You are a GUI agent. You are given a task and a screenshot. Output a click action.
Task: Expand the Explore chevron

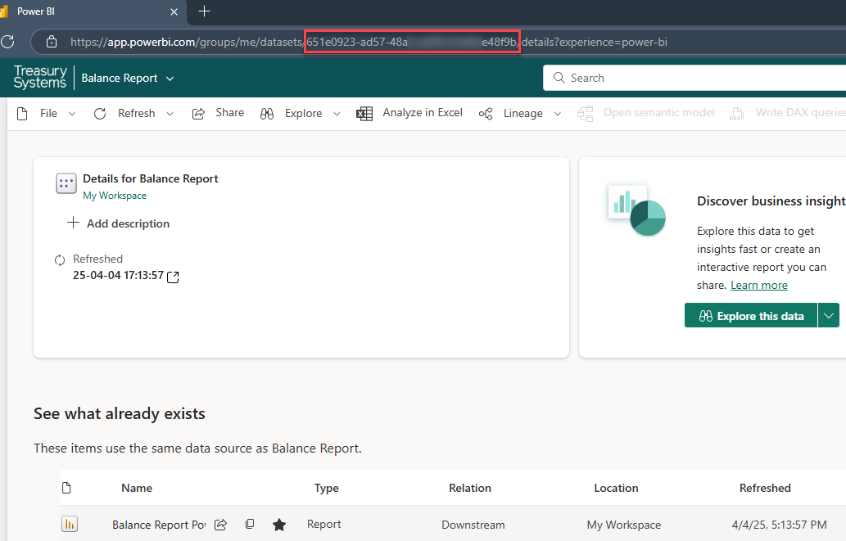tap(337, 114)
